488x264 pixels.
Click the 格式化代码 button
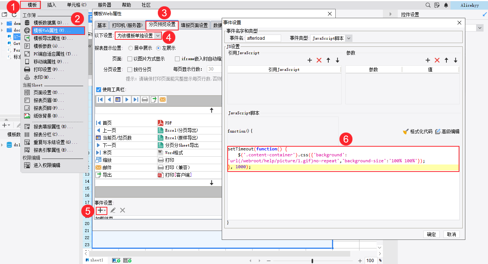418,131
